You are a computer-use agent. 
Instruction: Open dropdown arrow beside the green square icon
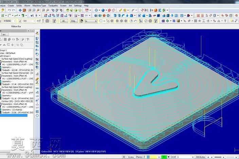click(x=6, y=15)
